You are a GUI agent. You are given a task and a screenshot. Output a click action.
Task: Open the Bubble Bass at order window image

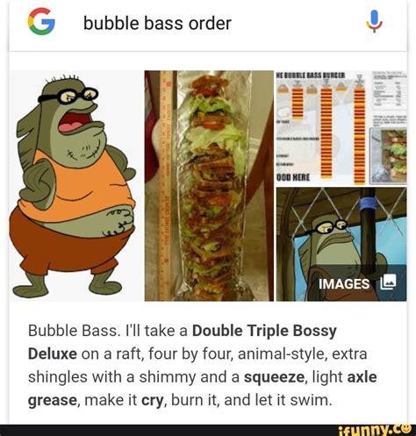pyautogui.click(x=341, y=245)
